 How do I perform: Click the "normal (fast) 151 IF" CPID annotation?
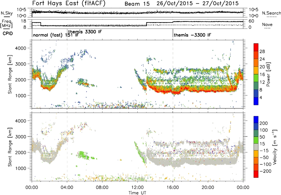coord(56,35)
